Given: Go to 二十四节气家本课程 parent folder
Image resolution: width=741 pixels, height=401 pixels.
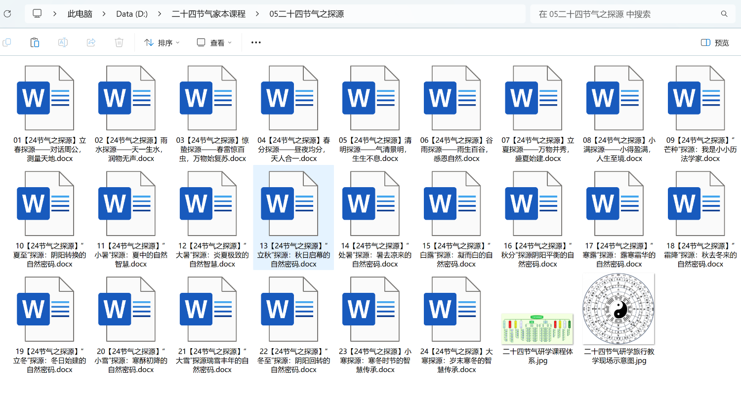Looking at the screenshot, I should [x=208, y=14].
